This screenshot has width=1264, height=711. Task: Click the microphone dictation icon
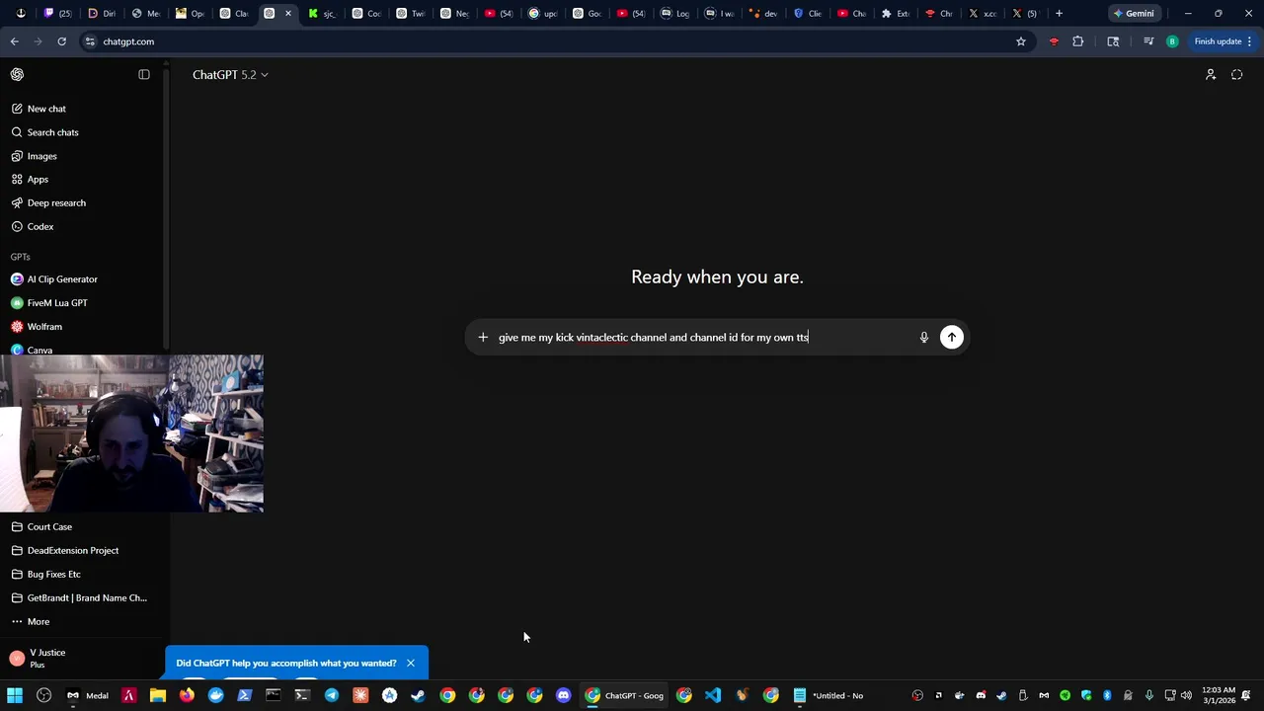pos(924,338)
